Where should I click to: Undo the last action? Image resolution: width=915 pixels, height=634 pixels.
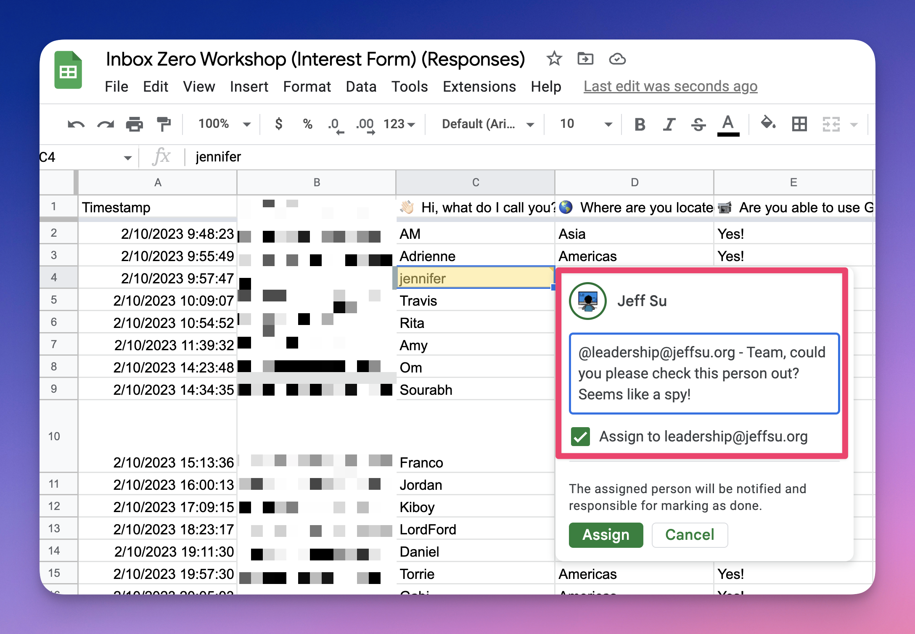76,124
